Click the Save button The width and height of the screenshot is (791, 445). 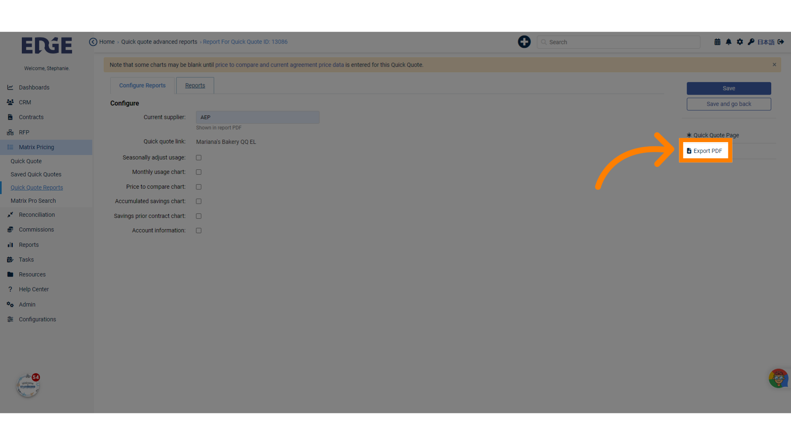[729, 88]
